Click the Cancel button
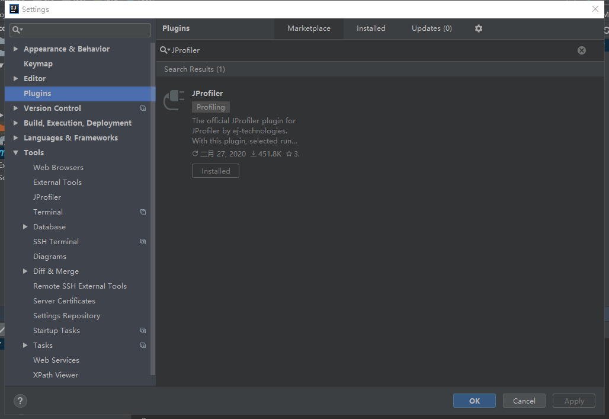609x419 pixels. tap(524, 401)
